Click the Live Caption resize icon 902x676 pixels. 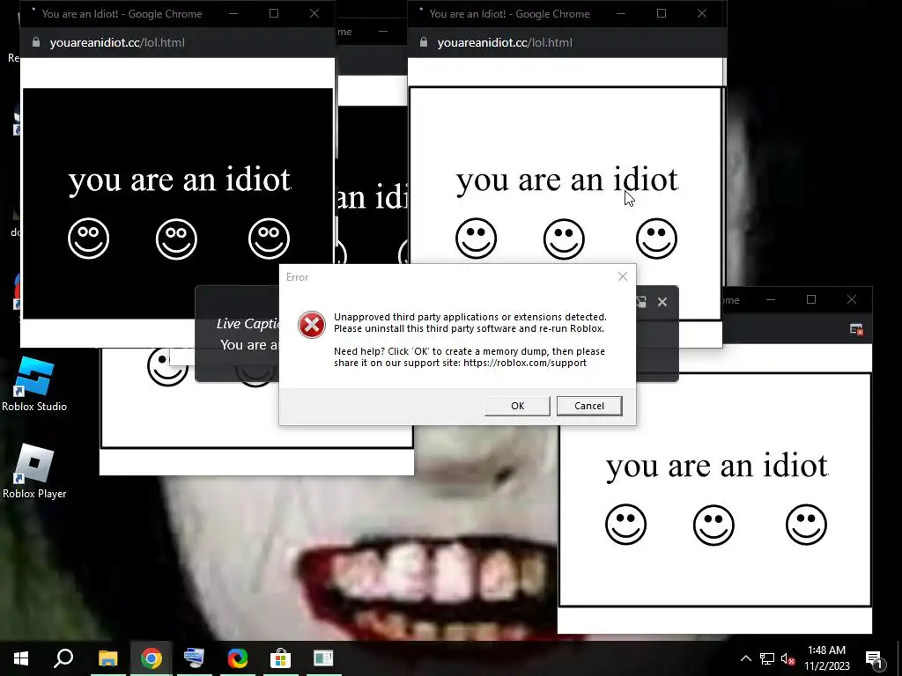click(x=641, y=302)
